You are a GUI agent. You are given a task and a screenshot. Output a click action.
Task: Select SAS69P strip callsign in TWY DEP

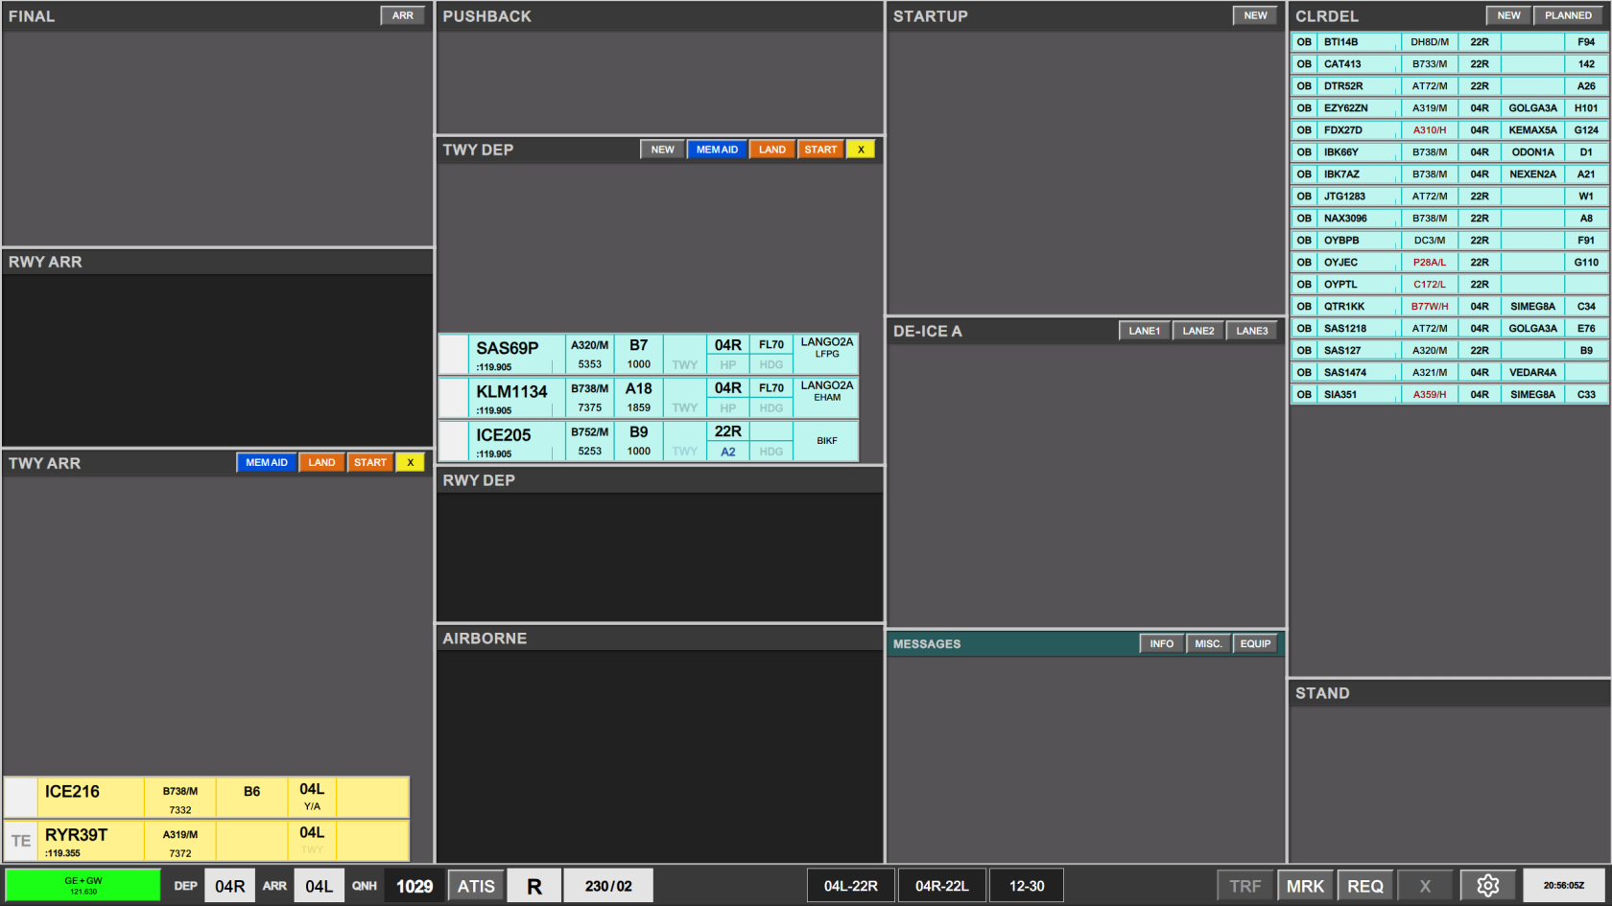(x=508, y=348)
